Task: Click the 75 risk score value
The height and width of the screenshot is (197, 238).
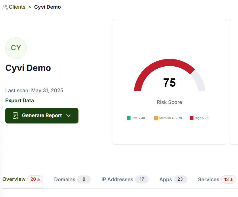Action: [169, 83]
